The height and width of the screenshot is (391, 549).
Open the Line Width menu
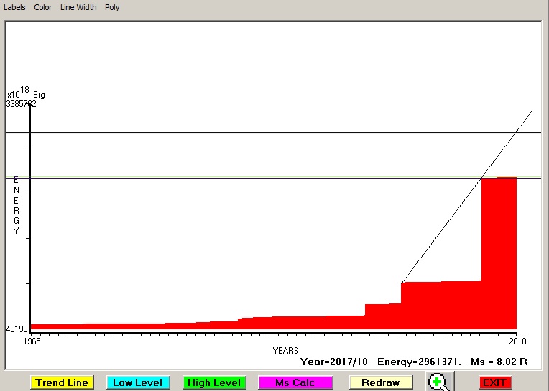[78, 7]
